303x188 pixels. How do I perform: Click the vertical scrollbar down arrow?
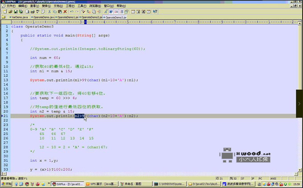pos(299,170)
